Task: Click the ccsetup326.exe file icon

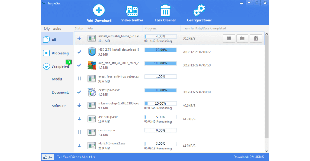Action: [92, 91]
